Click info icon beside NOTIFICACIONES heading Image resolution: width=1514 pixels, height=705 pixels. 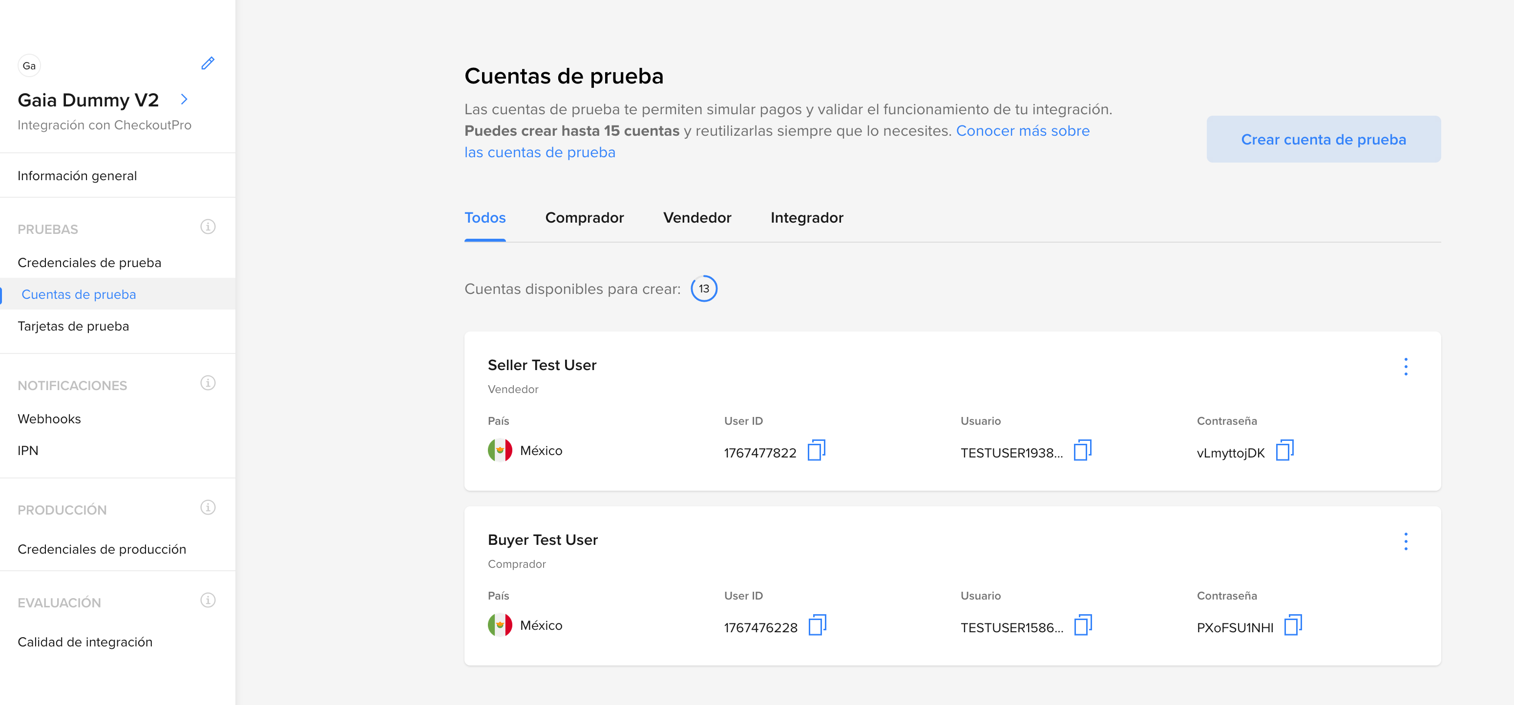(208, 383)
